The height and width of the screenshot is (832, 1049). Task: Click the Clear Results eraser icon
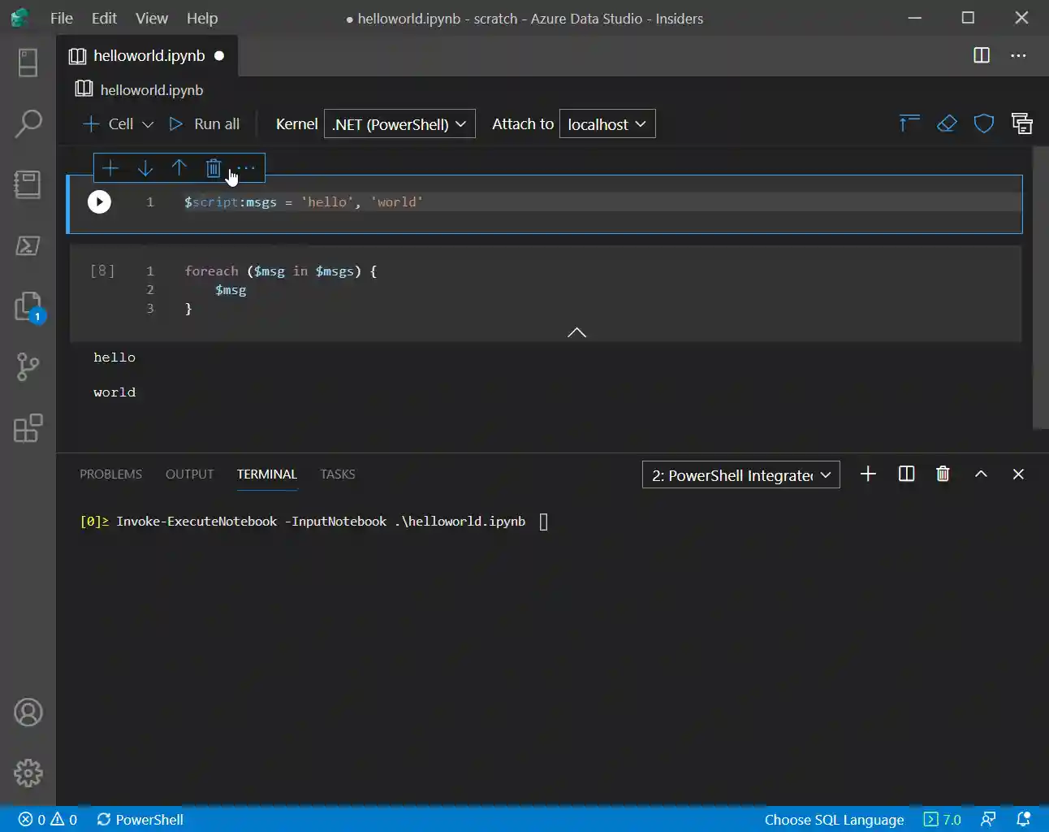point(946,123)
